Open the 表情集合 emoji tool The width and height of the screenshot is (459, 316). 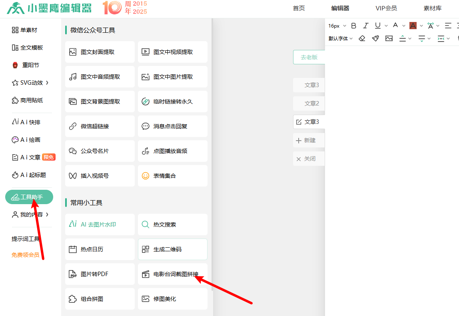(x=172, y=176)
